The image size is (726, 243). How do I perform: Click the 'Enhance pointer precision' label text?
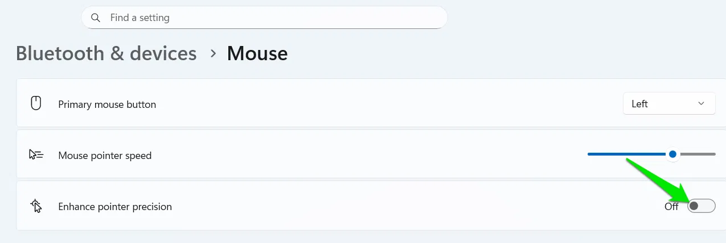pos(115,207)
